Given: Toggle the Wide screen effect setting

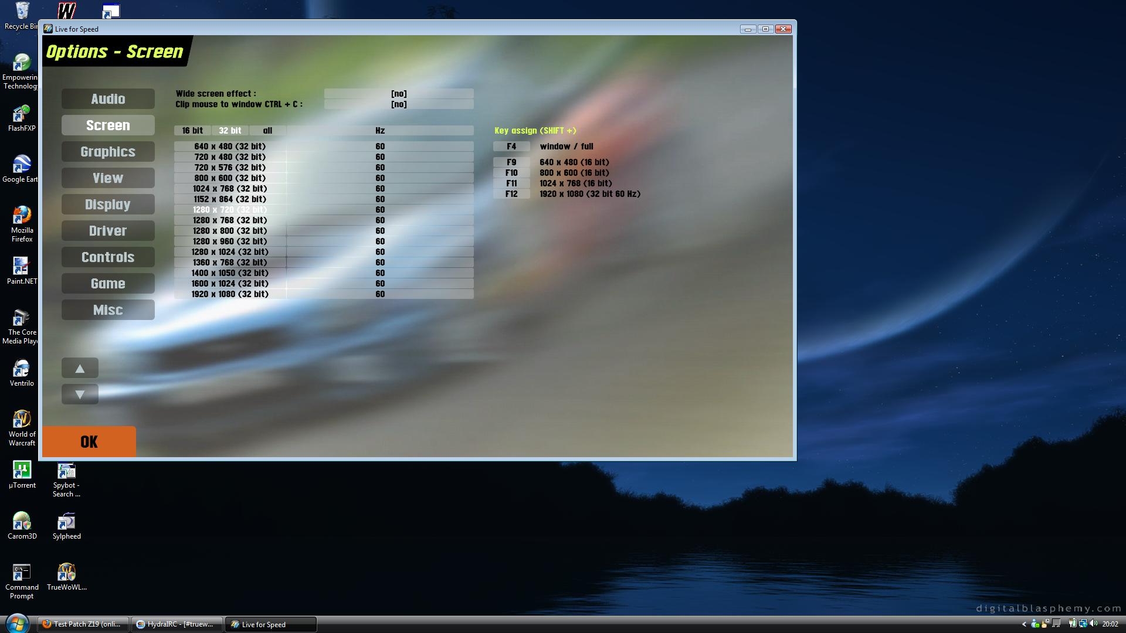Looking at the screenshot, I should tap(399, 94).
